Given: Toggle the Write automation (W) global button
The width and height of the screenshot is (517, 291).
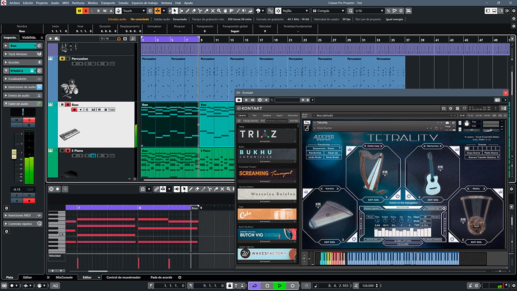Looking at the screenshot, I should point(105,11).
